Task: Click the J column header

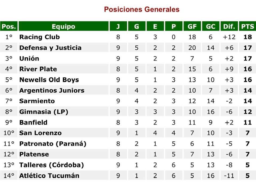Action: [x=118, y=26]
